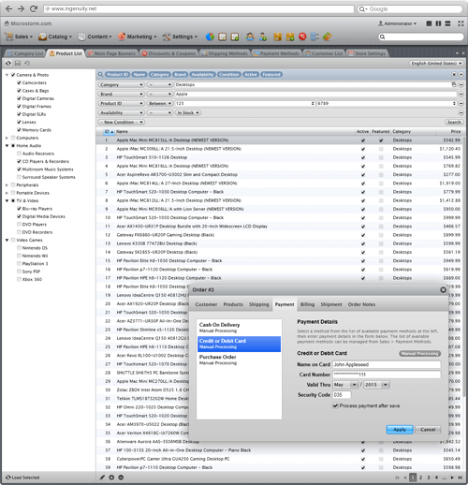Click the plus add icon at bottom
Screen dimensions: 468x485
pos(111,478)
